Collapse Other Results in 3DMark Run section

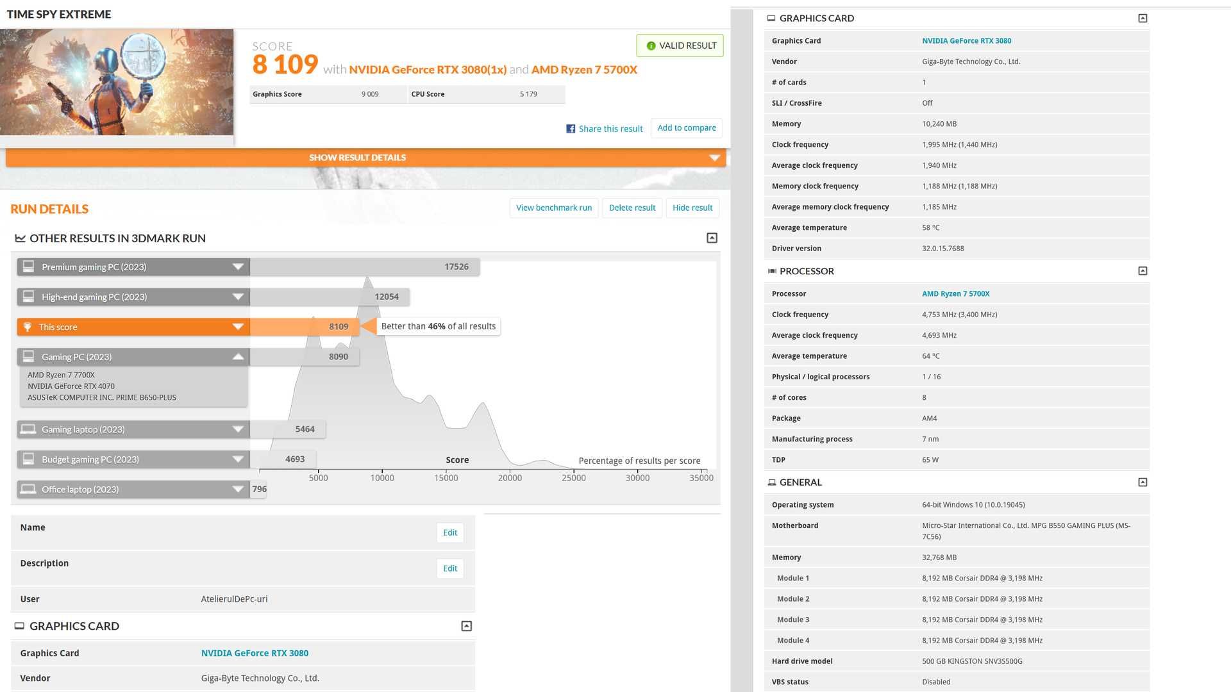[712, 238]
